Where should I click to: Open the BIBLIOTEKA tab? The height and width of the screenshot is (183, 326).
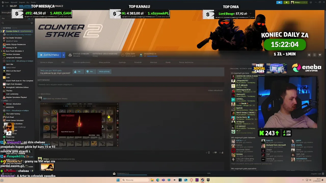tap(25, 6)
